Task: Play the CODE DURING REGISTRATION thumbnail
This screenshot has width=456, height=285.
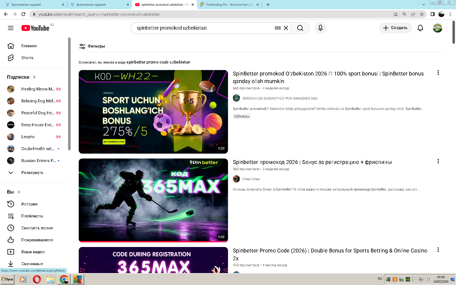Action: point(153,260)
